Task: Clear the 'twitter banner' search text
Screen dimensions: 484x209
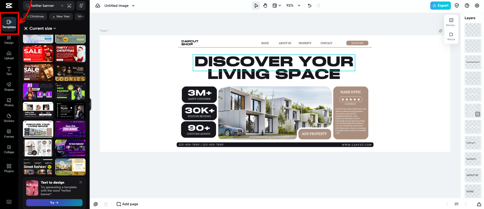Action: coord(62,6)
